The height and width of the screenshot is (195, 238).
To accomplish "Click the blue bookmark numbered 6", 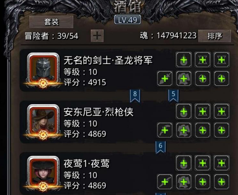I will (x=161, y=147).
